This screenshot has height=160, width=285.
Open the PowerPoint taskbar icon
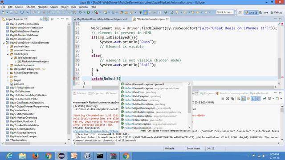pos(74,156)
